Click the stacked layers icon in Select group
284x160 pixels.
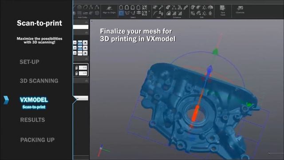(x=138, y=13)
